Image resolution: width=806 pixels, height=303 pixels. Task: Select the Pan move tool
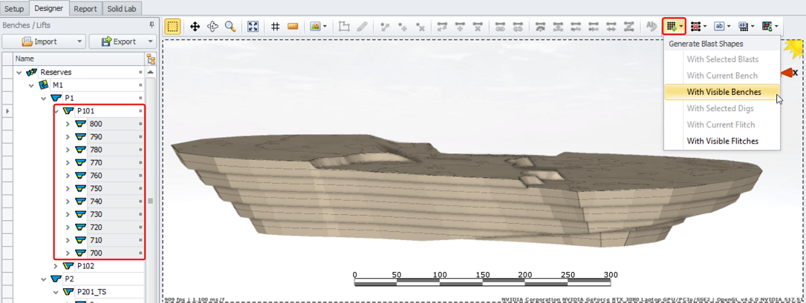click(x=195, y=26)
